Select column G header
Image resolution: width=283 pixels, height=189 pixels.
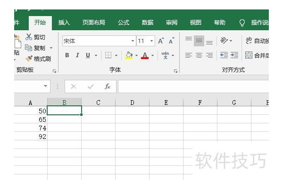234,103
